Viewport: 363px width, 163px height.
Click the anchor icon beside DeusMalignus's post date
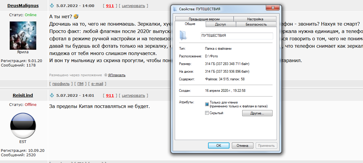52,6
